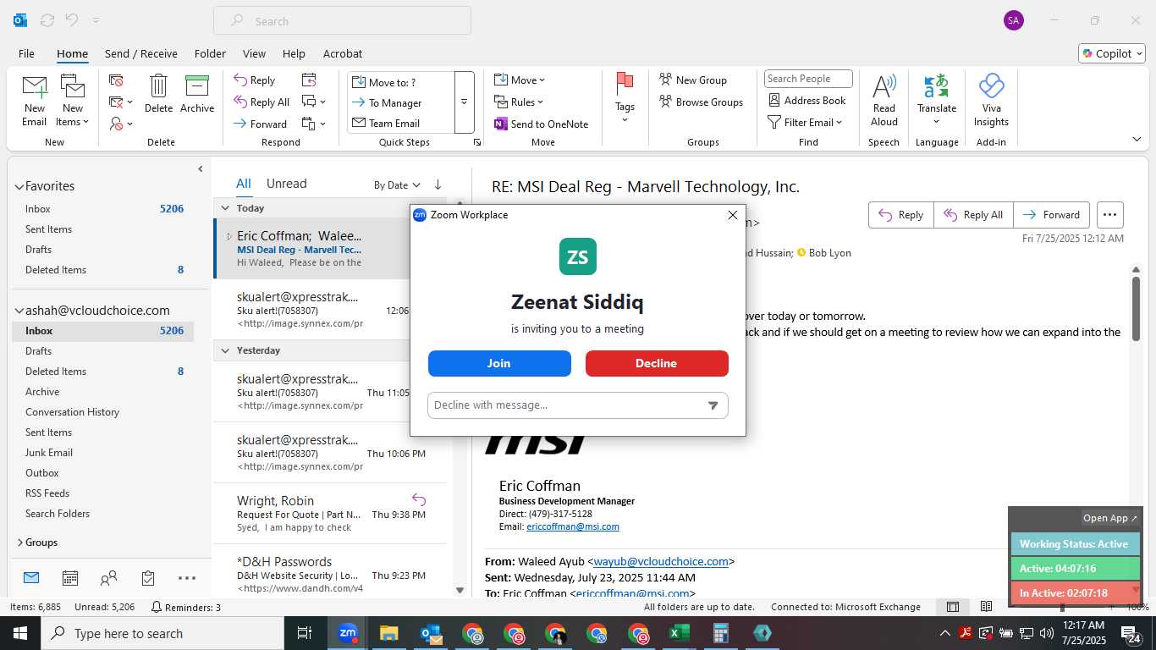Send message to OneNote
Image resolution: width=1156 pixels, height=650 pixels.
(x=541, y=124)
